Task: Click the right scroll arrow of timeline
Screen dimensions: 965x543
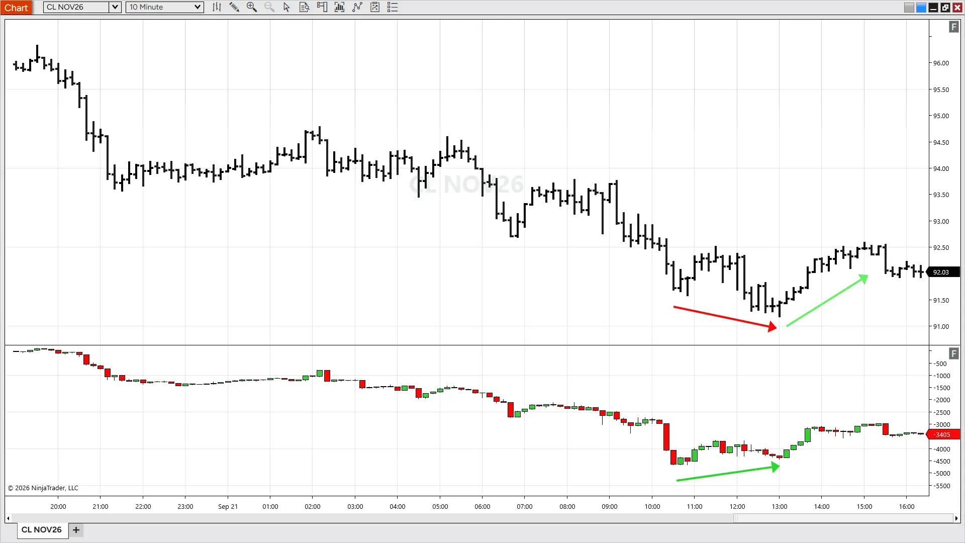Action: tap(956, 518)
